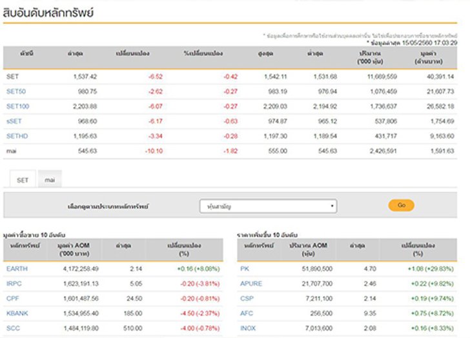Open the SET50 index link

[x=16, y=92]
